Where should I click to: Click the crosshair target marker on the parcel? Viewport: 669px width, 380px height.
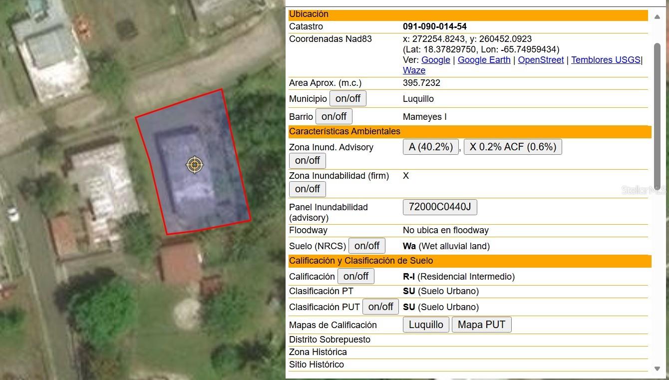(x=195, y=164)
